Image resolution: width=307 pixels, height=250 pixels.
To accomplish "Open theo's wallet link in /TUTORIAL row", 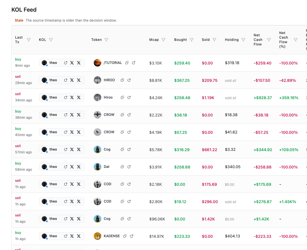I will coord(66,63).
